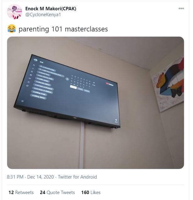Select the "wedding songs" search suggestion
193x200 pixels.
tap(39, 93)
